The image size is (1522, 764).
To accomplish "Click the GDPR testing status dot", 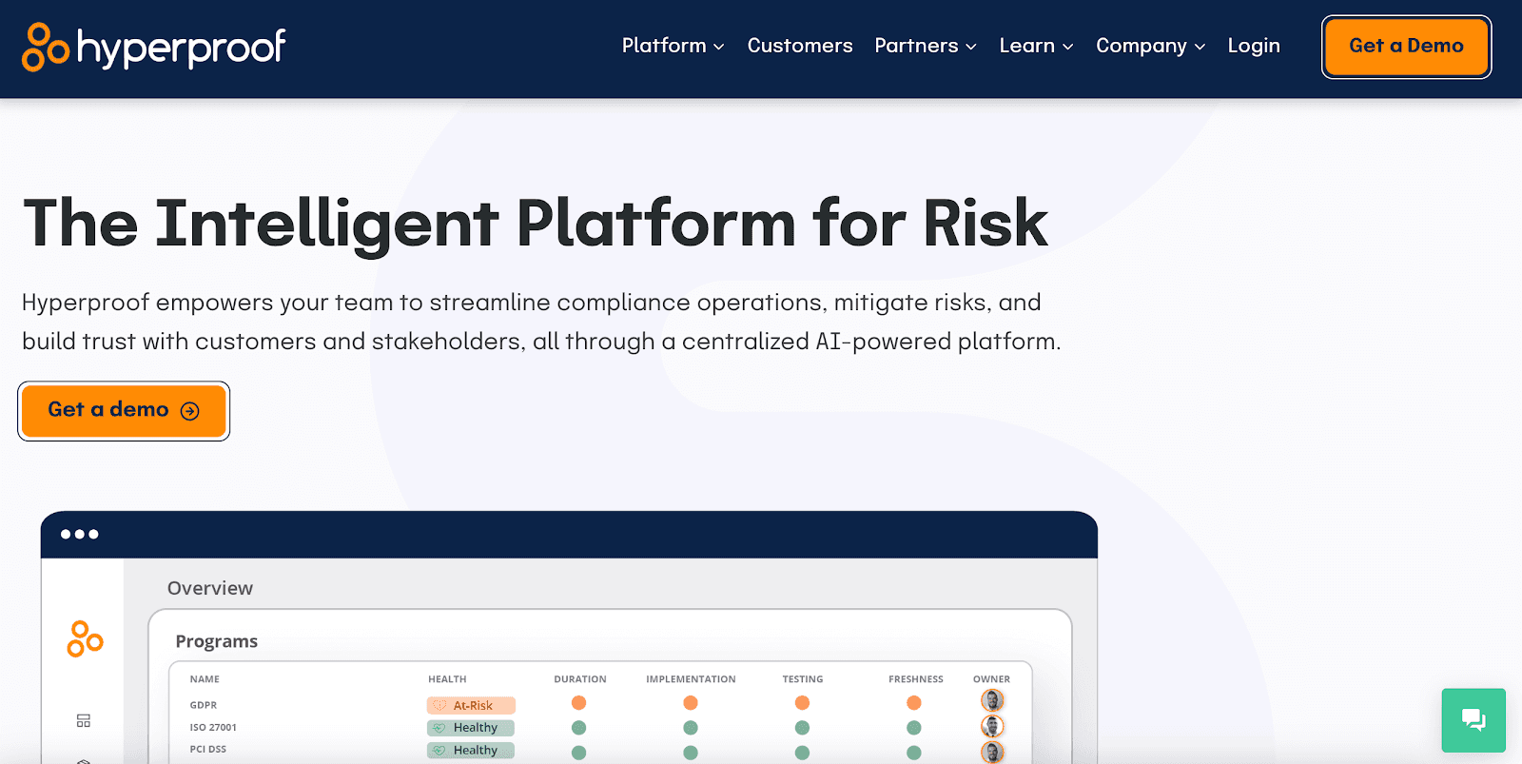I will (802, 703).
